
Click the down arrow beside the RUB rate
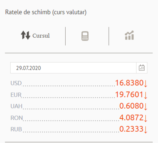146,130
